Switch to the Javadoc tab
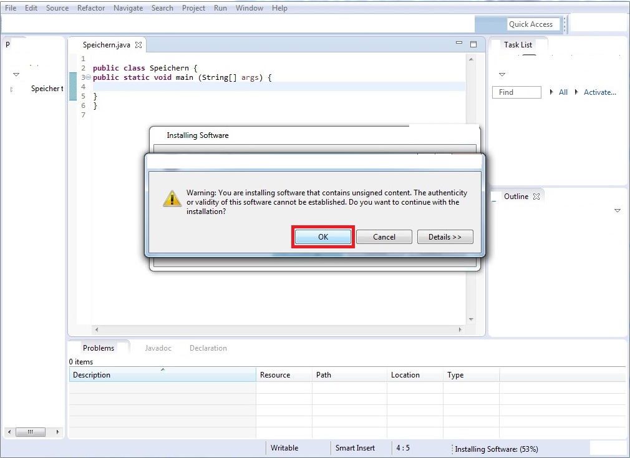The height and width of the screenshot is (458, 630). [158, 348]
